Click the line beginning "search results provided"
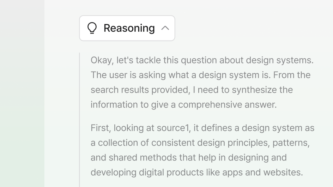 [192, 90]
